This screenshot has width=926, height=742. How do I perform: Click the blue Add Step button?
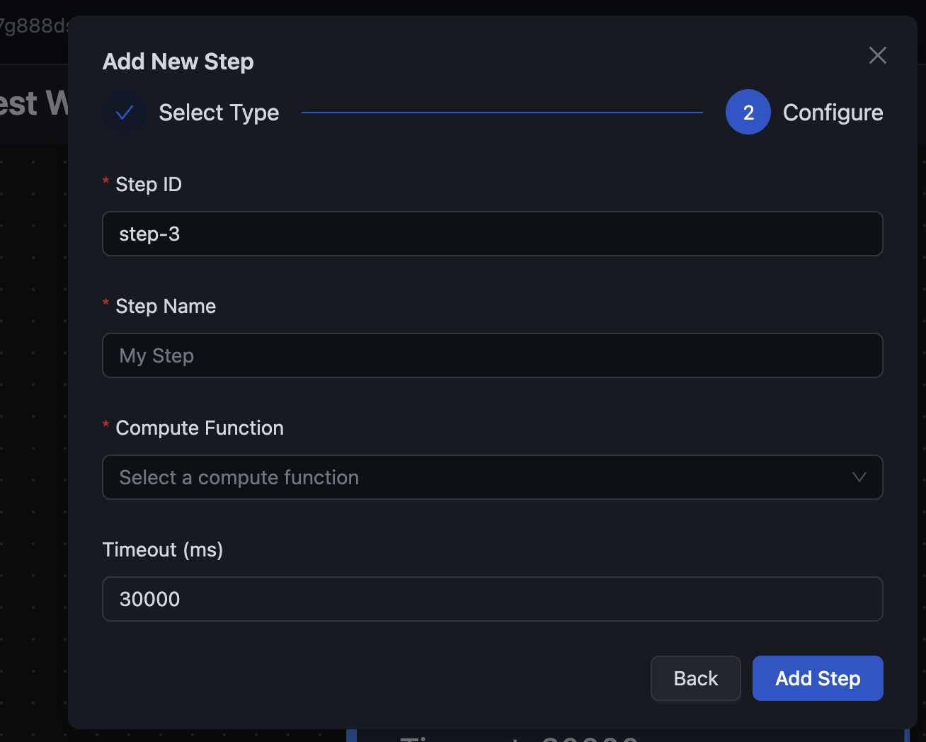pos(817,678)
